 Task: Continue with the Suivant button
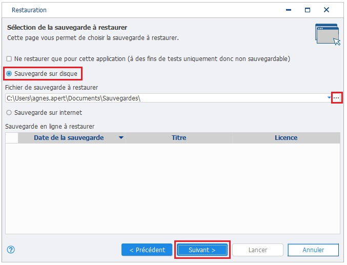tap(202, 250)
